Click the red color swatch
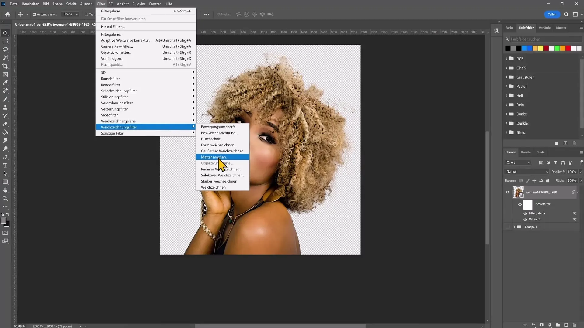 568,48
